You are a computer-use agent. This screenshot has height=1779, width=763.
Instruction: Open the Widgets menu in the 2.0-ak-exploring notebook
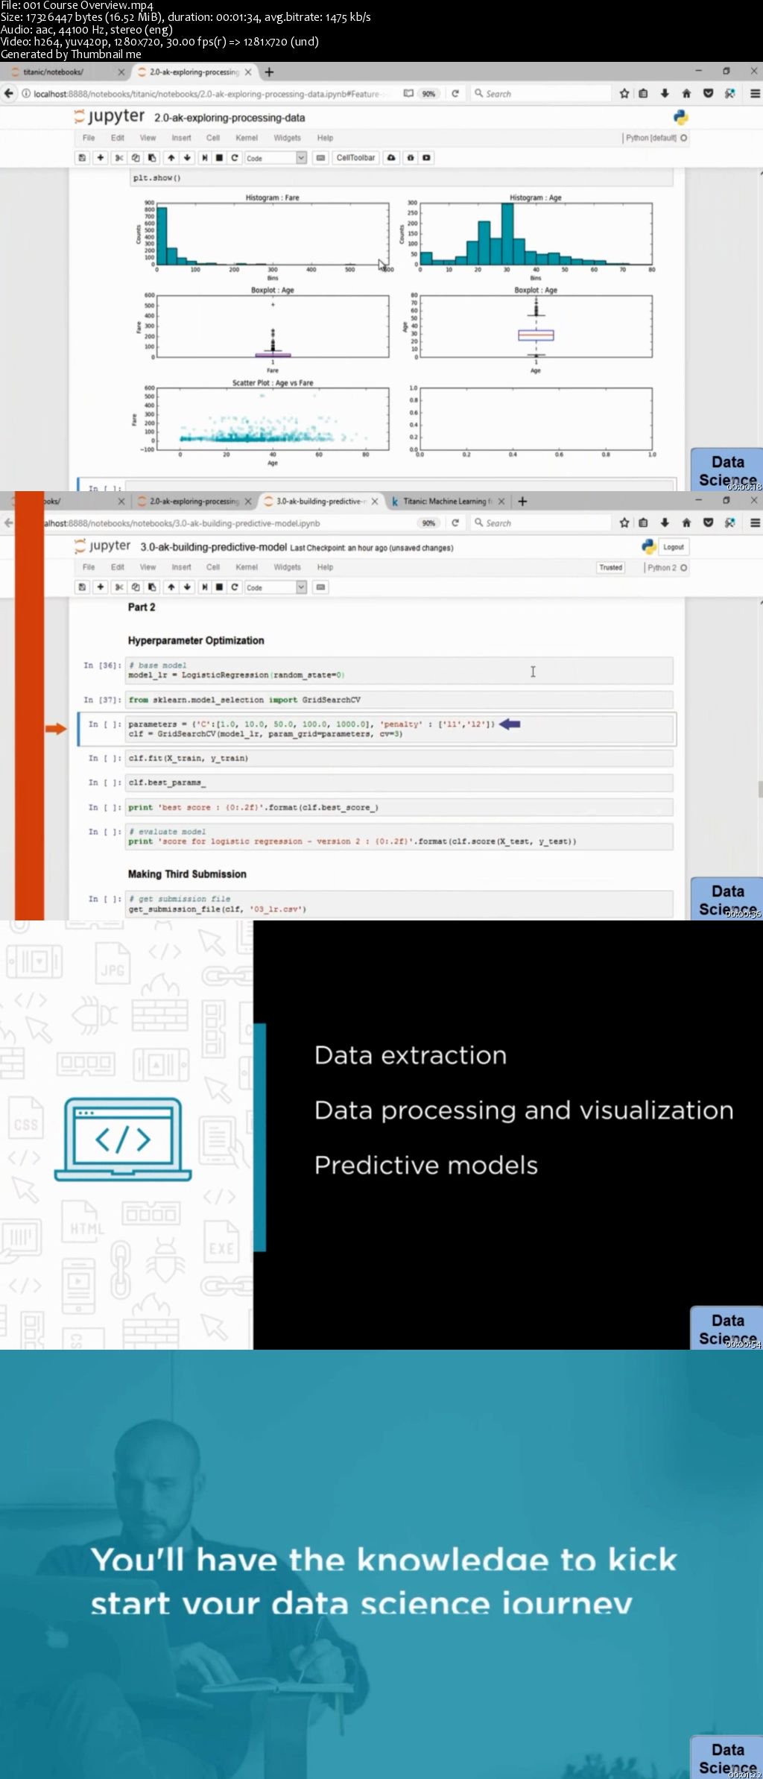click(x=287, y=138)
